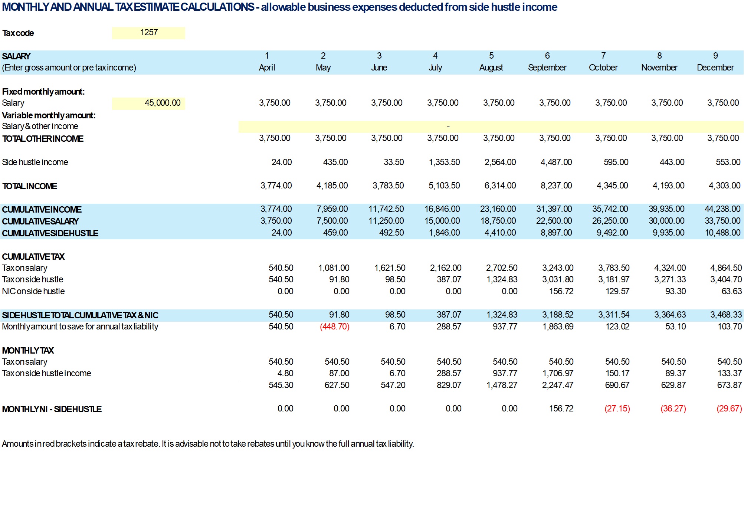The height and width of the screenshot is (512, 744).
Task: Click the December column header
Action: point(715,68)
